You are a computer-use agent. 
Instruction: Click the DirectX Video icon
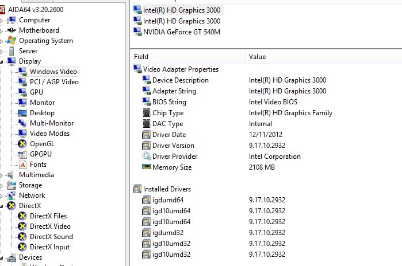[22, 226]
